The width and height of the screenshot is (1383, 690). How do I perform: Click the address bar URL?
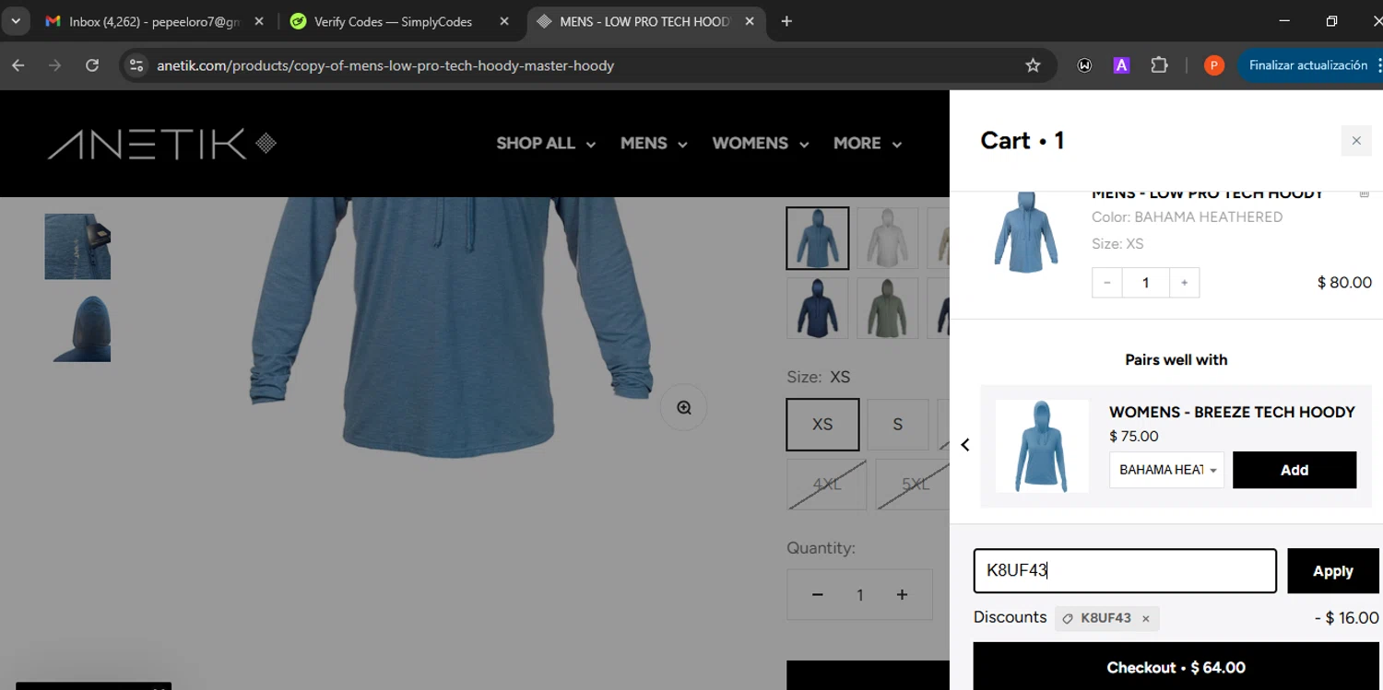point(385,65)
